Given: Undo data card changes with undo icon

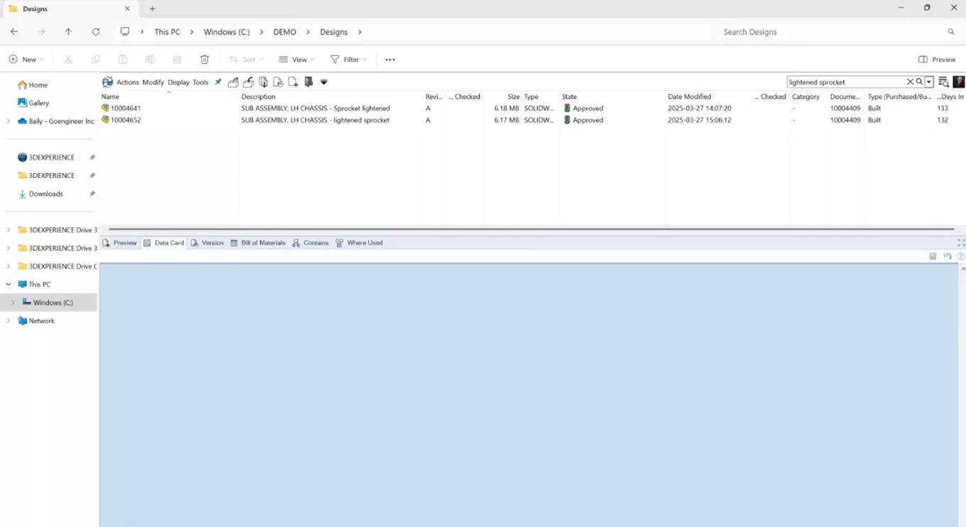Looking at the screenshot, I should [948, 256].
